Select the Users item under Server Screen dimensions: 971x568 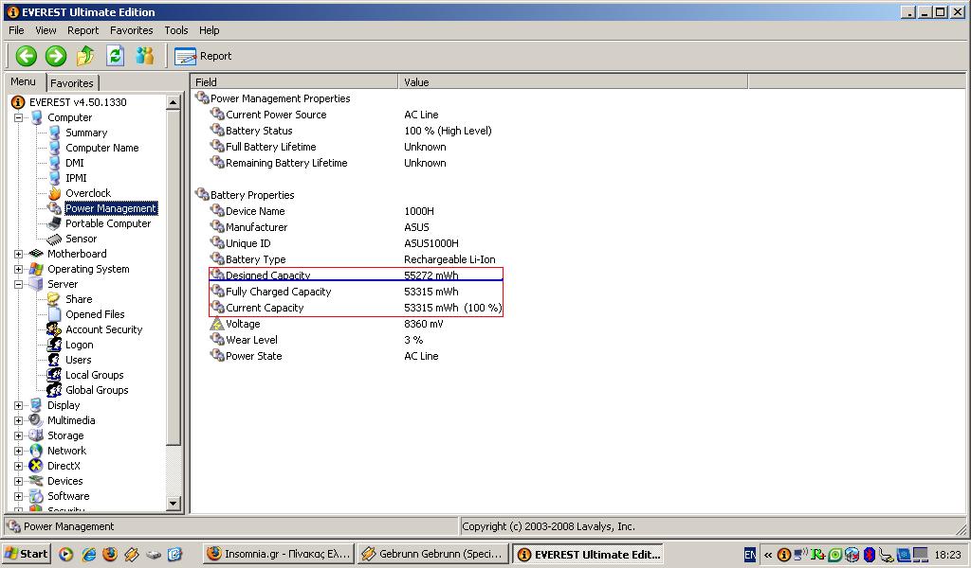78,360
